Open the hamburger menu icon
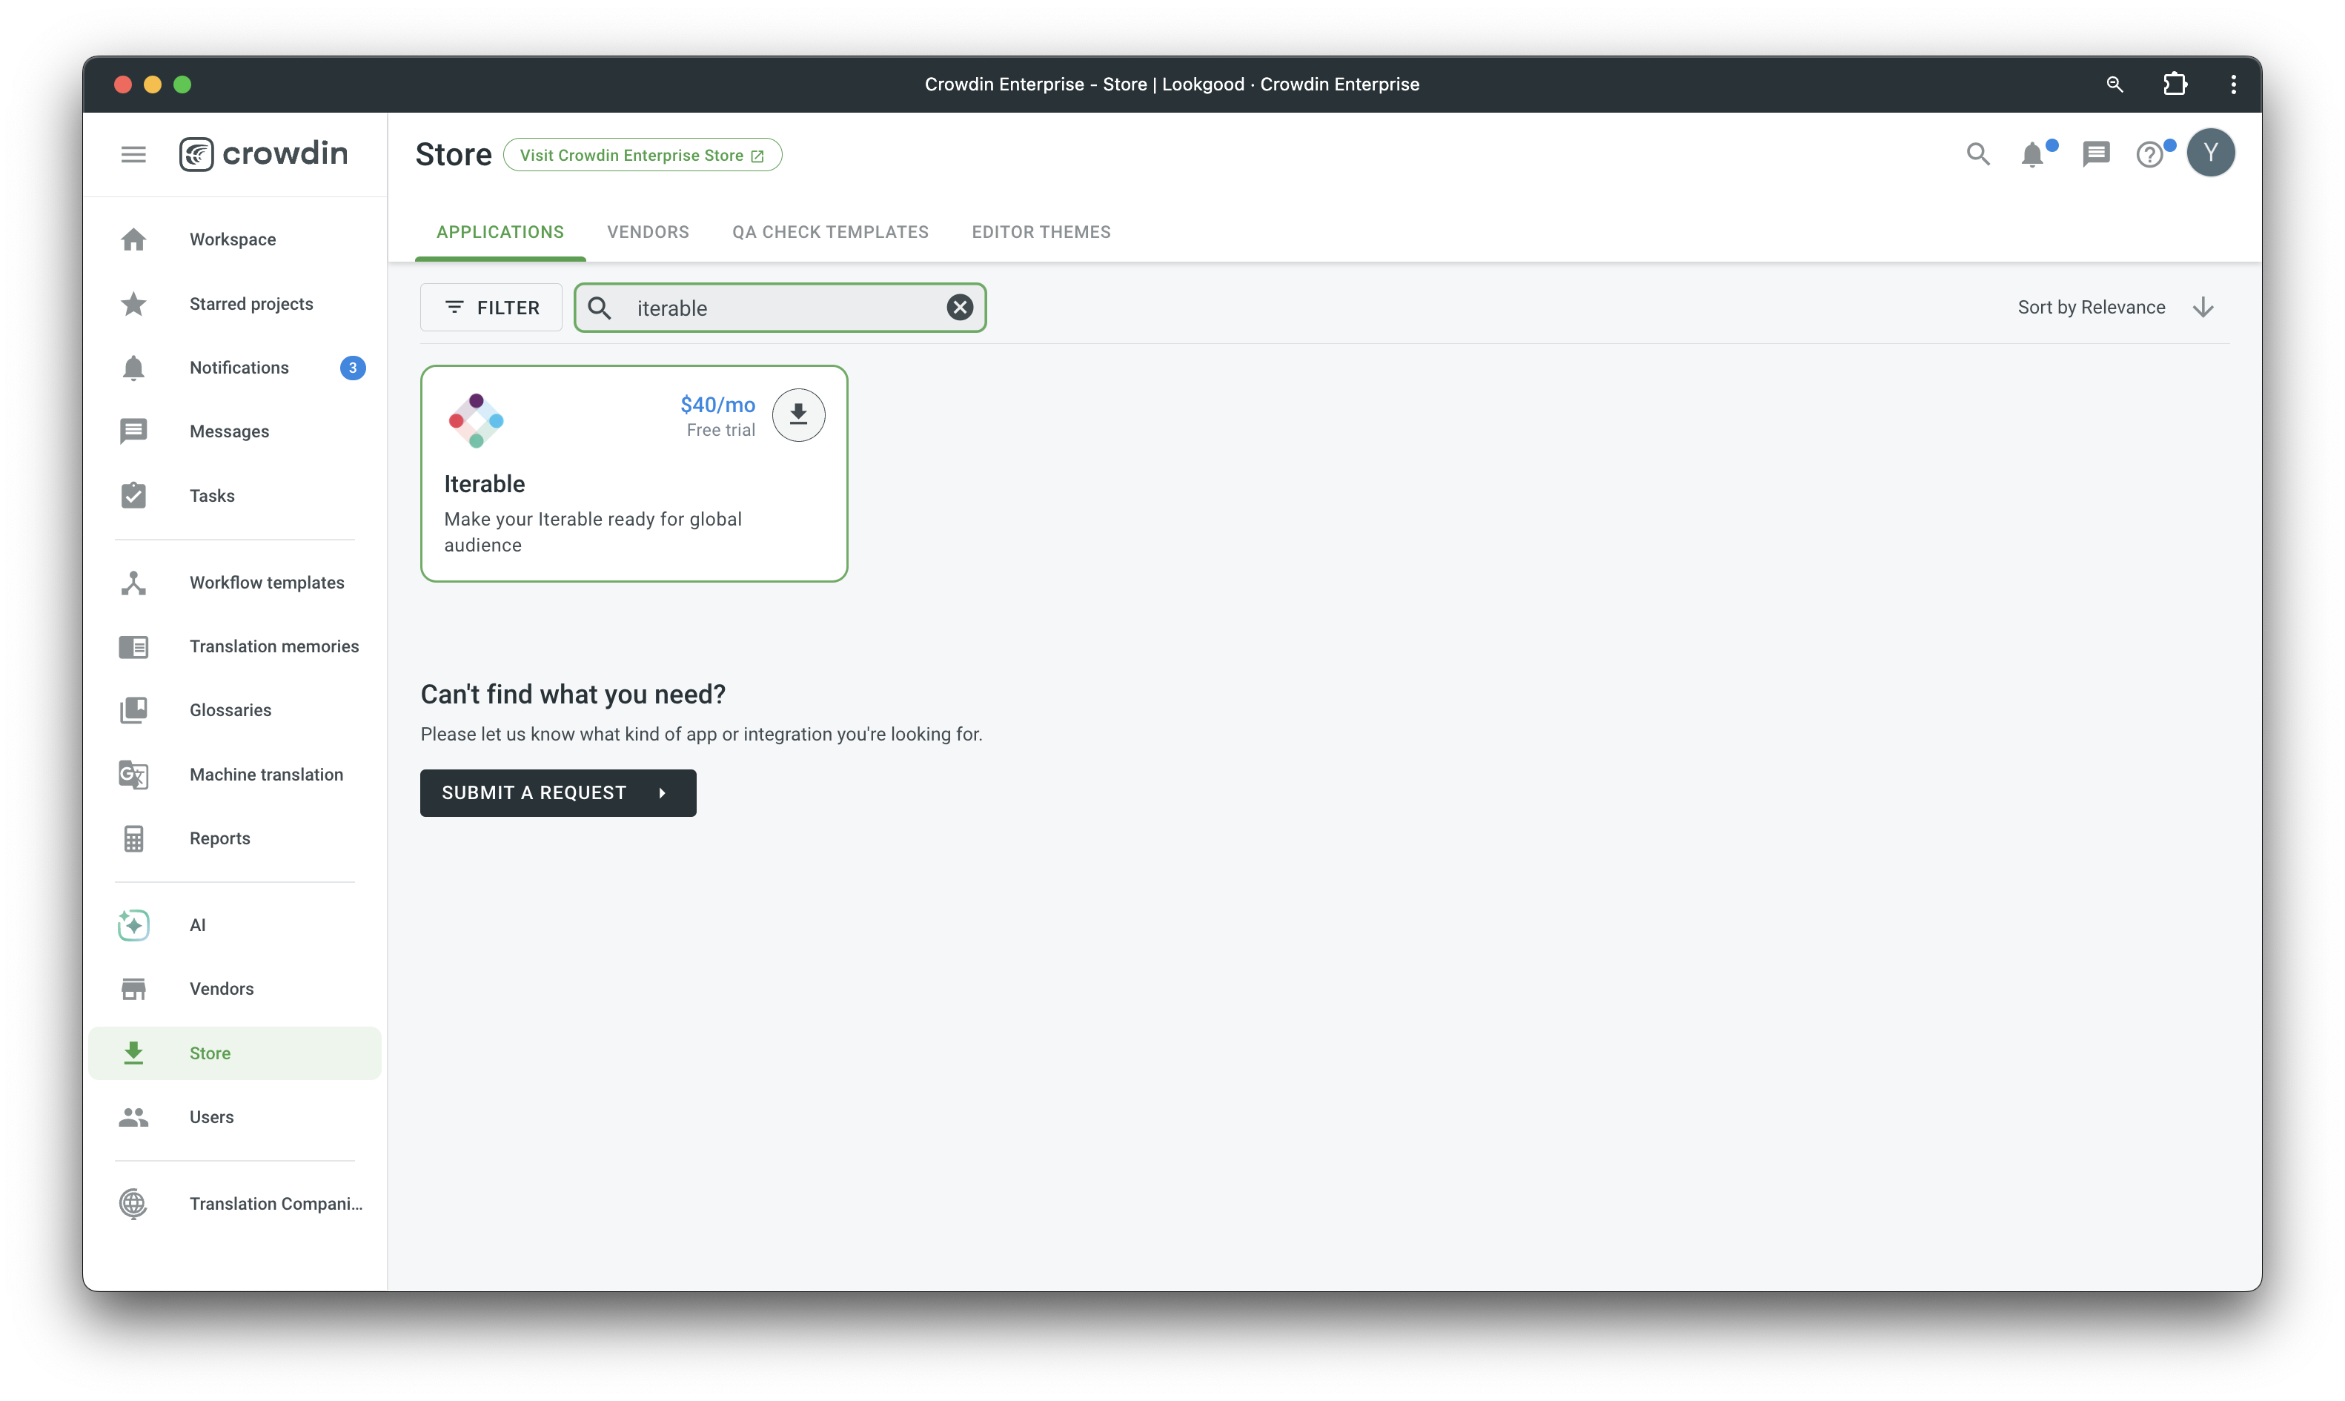The width and height of the screenshot is (2345, 1401). (133, 154)
